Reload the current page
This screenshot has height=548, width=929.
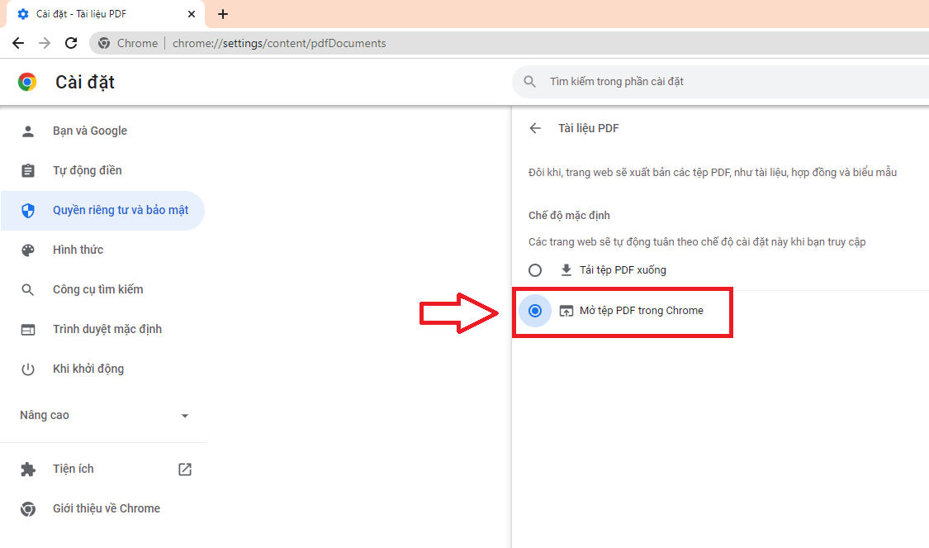coord(71,43)
